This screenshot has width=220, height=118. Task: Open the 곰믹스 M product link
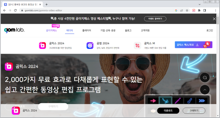pos(150,43)
